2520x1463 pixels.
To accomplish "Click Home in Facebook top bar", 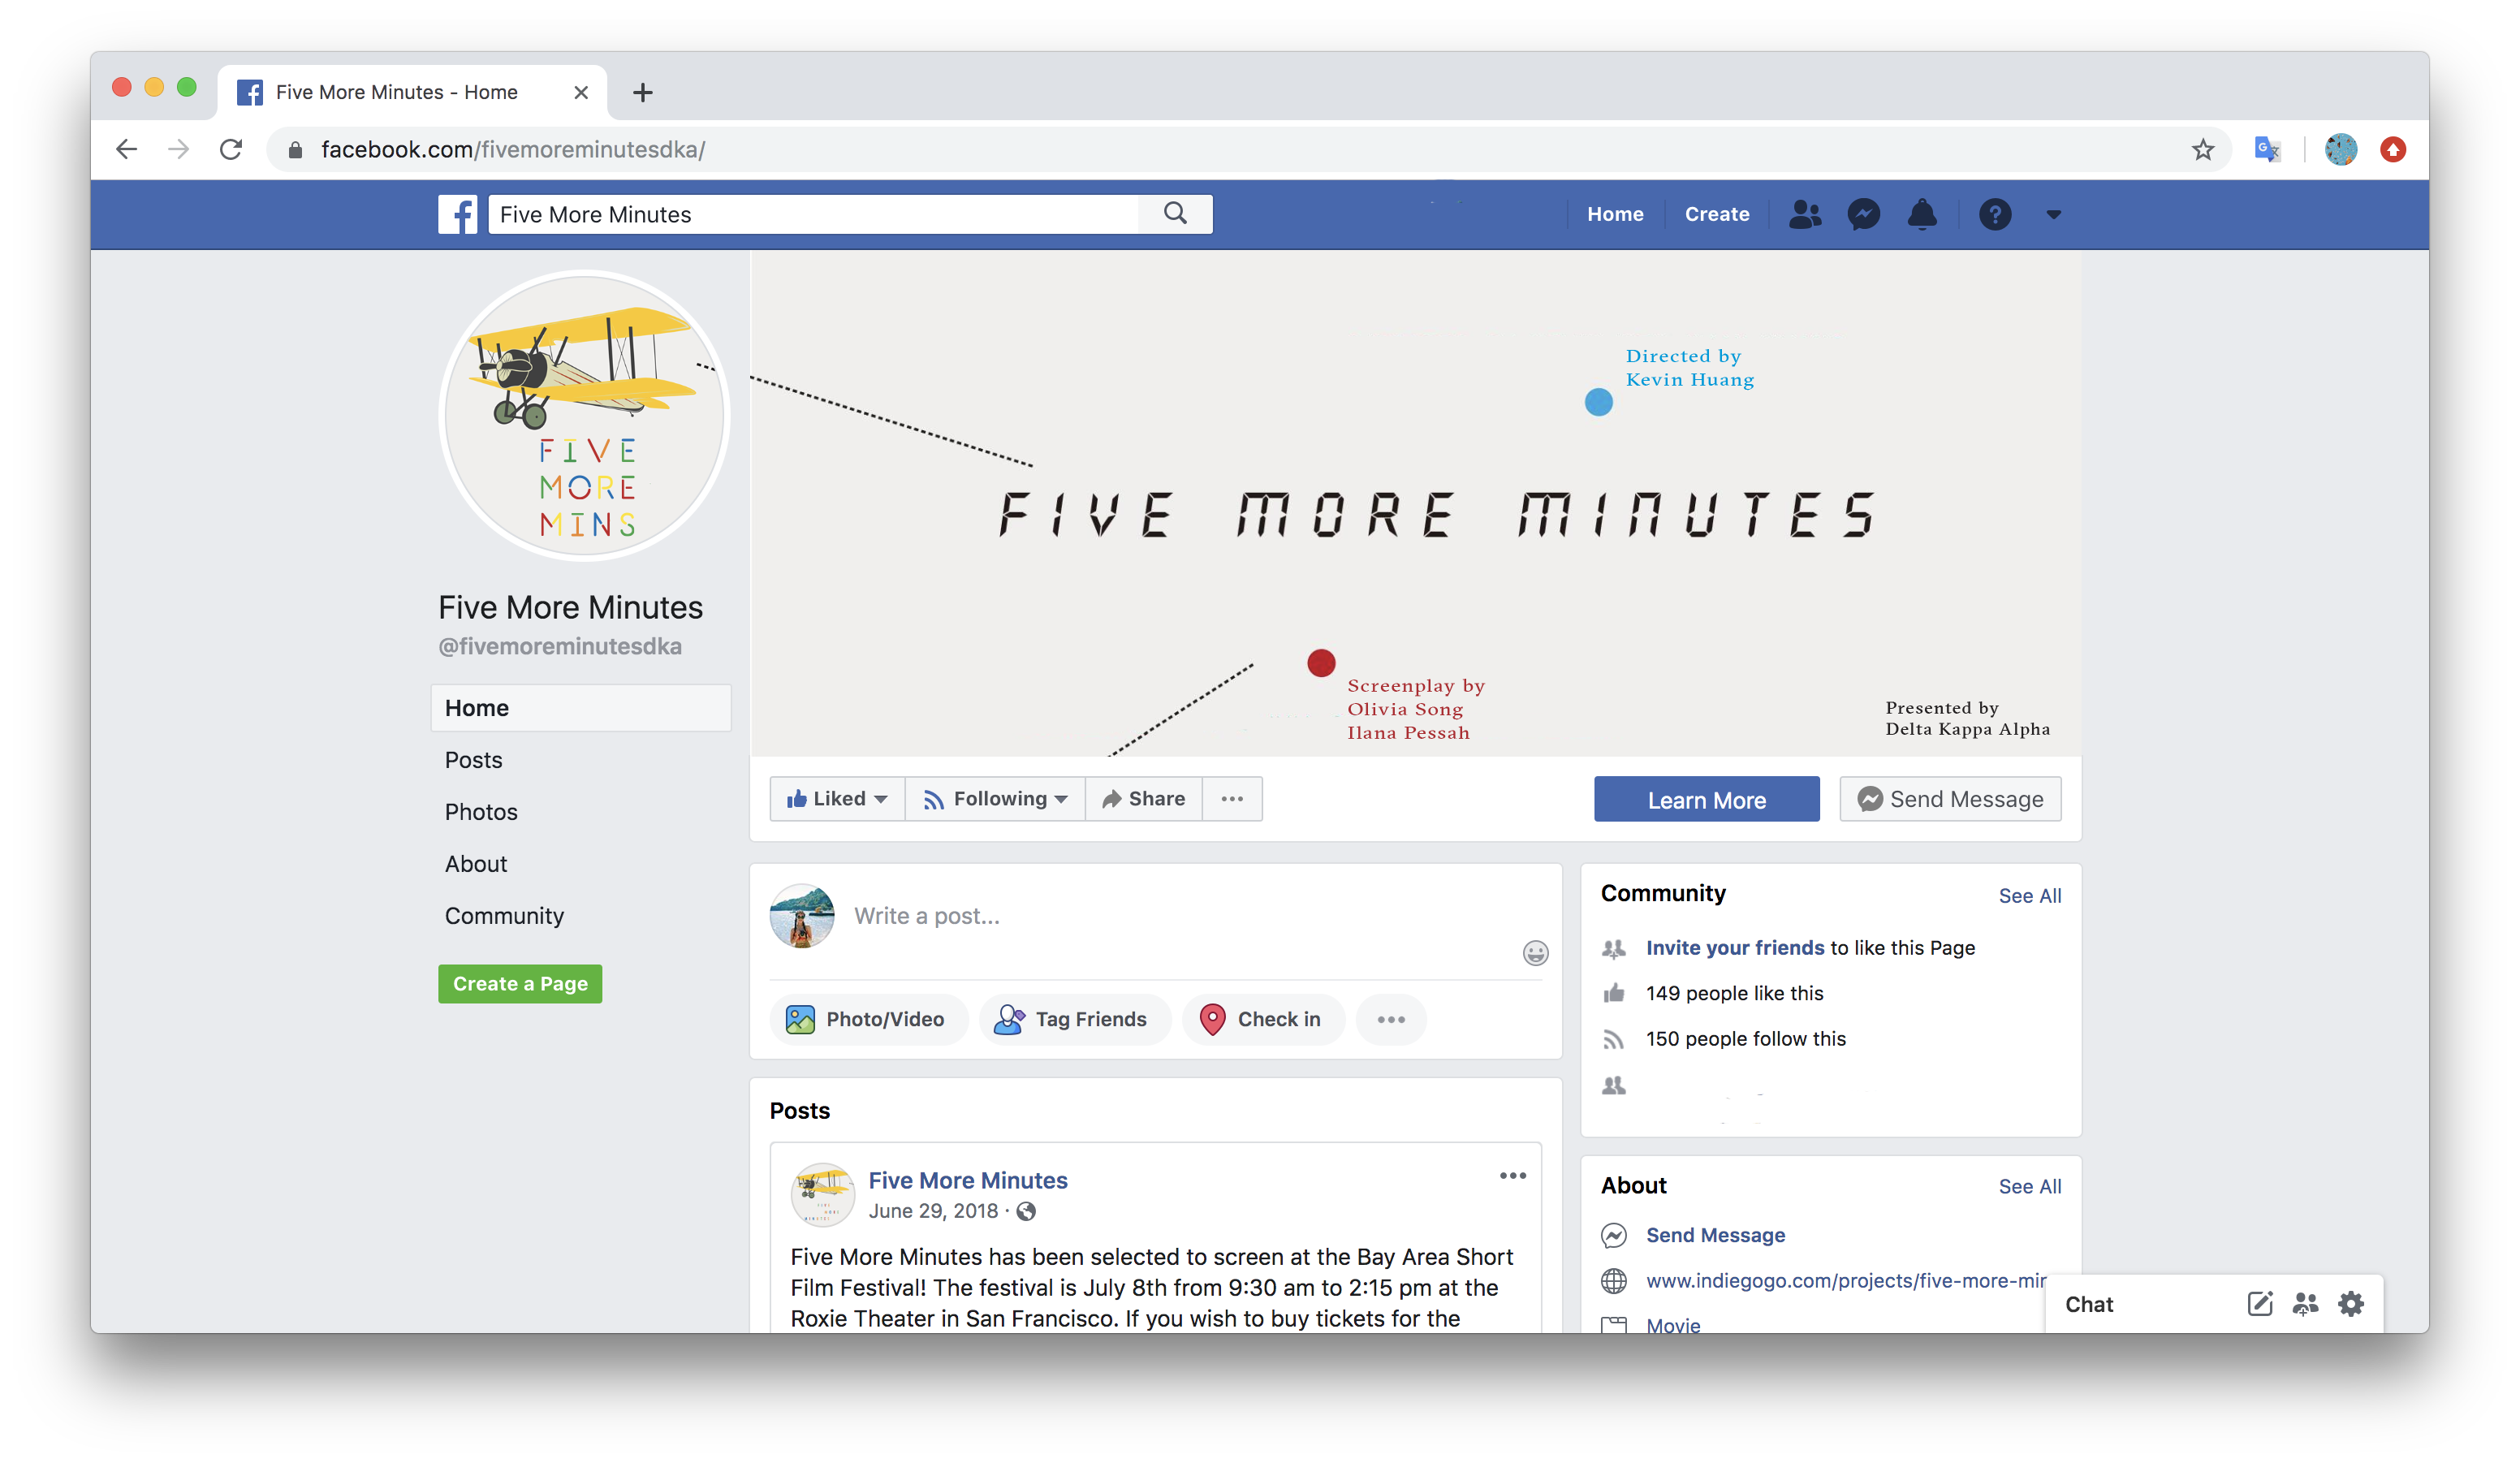I will click(x=1614, y=214).
